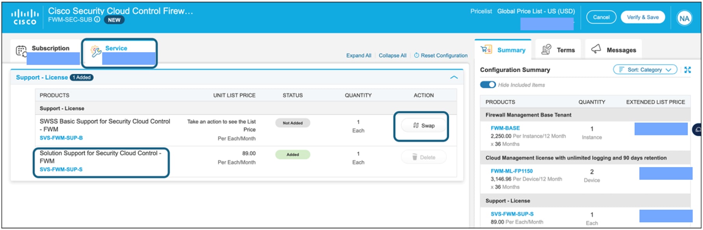Click the Messages megaphone icon
703x230 pixels.
pyautogui.click(x=596, y=49)
